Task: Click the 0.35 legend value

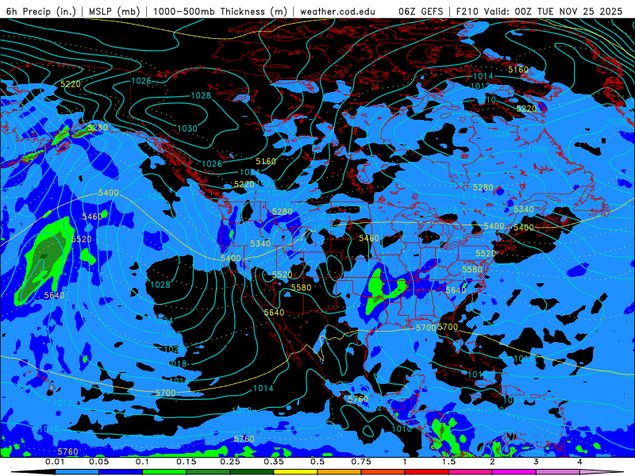Action: point(274,462)
